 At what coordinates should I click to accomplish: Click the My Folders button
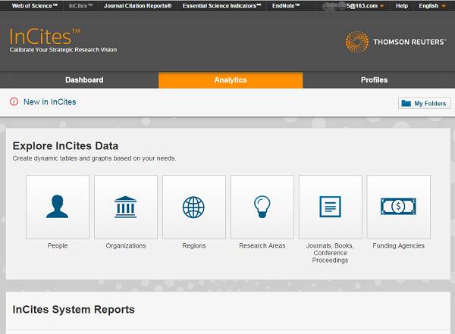pos(425,103)
